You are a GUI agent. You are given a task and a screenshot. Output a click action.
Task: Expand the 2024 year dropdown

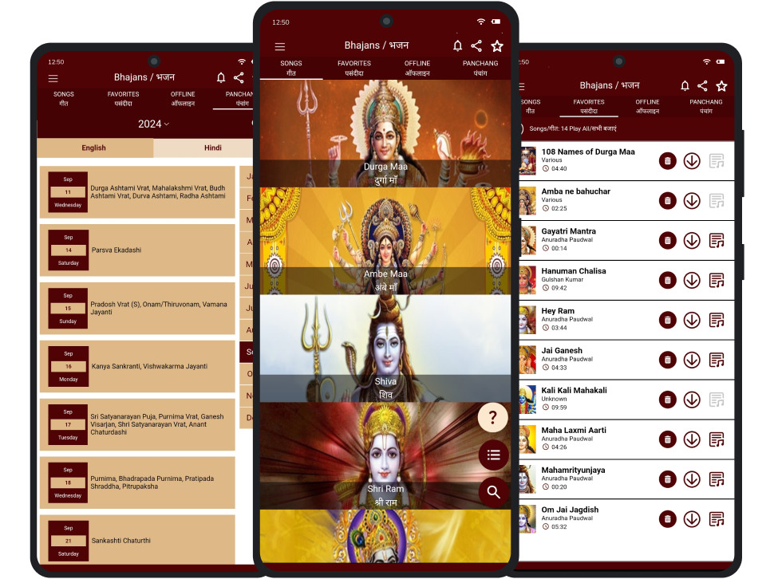[x=153, y=124]
